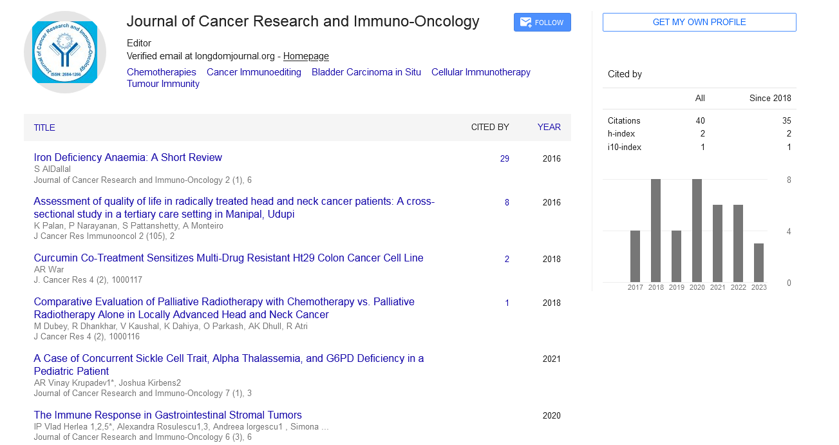Click the journal logo profile picture
The image size is (839, 445).
(65, 52)
